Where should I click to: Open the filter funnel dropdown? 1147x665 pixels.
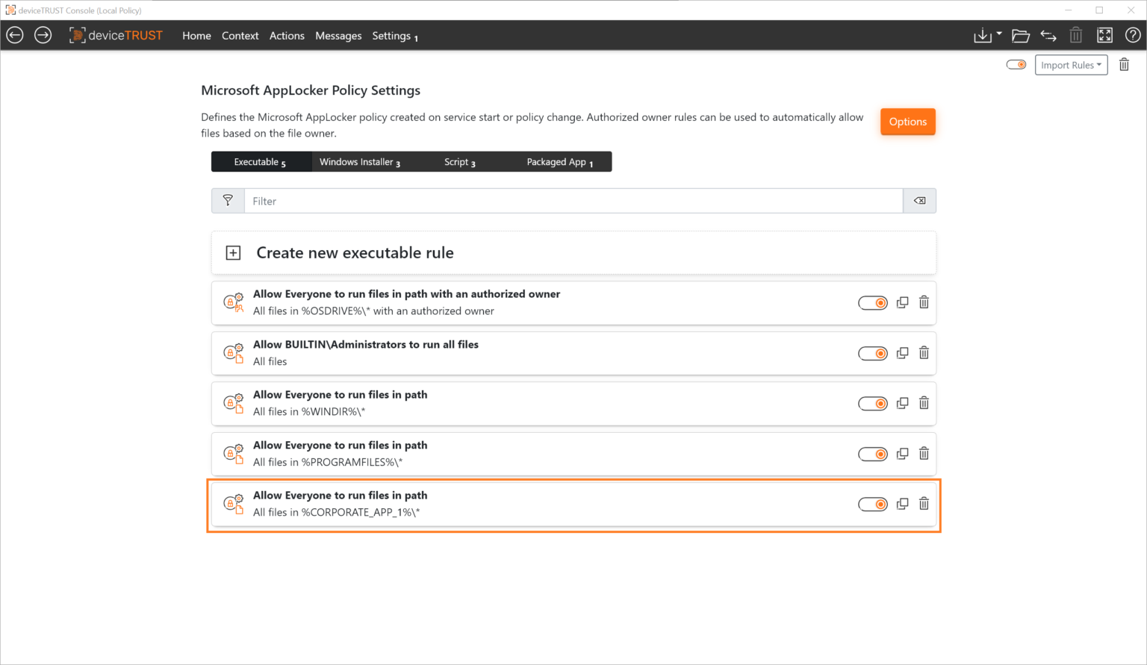228,200
